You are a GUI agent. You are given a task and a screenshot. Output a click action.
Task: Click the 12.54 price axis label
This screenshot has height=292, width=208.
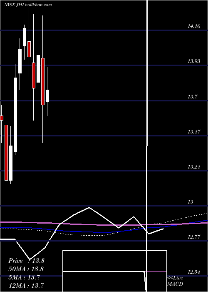(x=194, y=272)
